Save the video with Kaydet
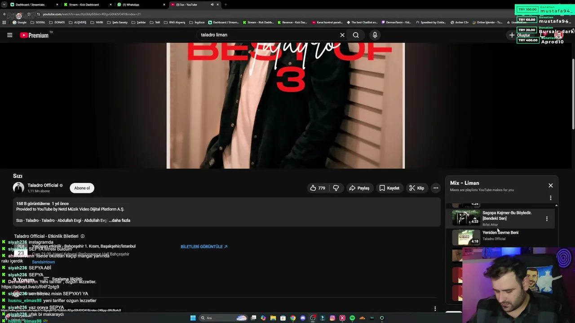The height and width of the screenshot is (323, 575). (389, 188)
